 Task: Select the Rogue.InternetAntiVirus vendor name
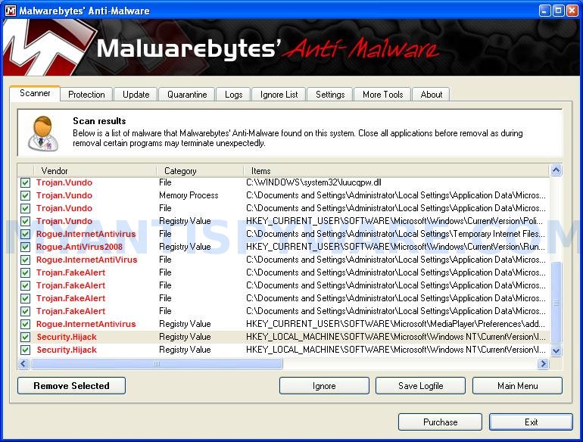click(86, 260)
